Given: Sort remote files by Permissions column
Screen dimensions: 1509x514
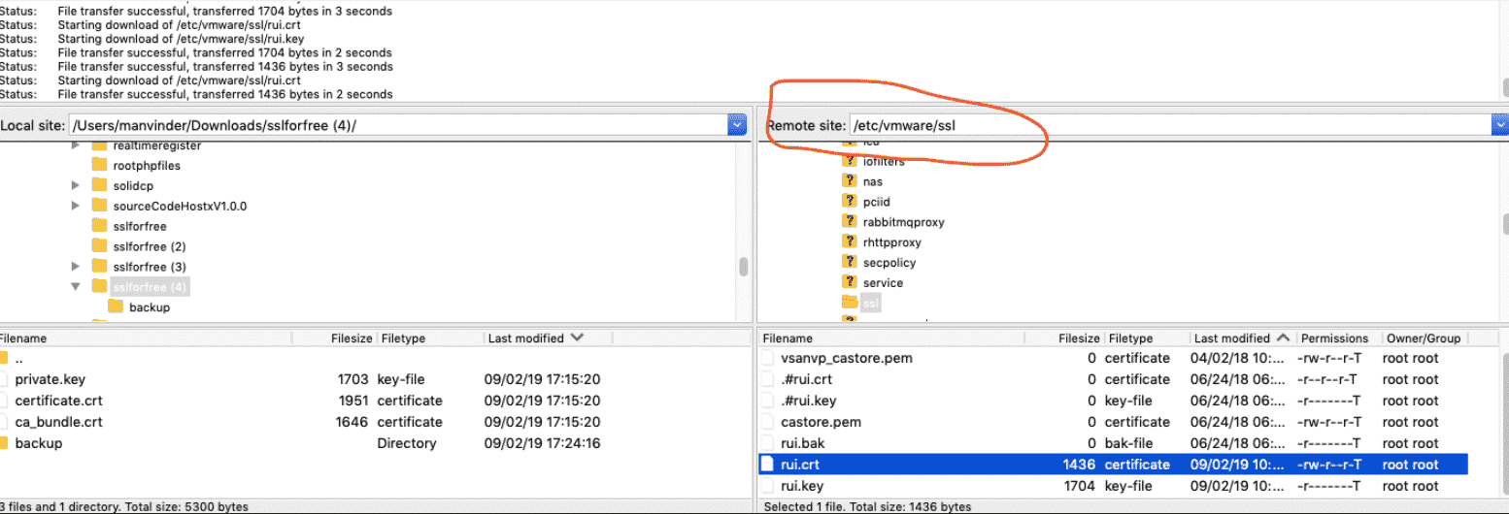Looking at the screenshot, I should (x=1334, y=338).
